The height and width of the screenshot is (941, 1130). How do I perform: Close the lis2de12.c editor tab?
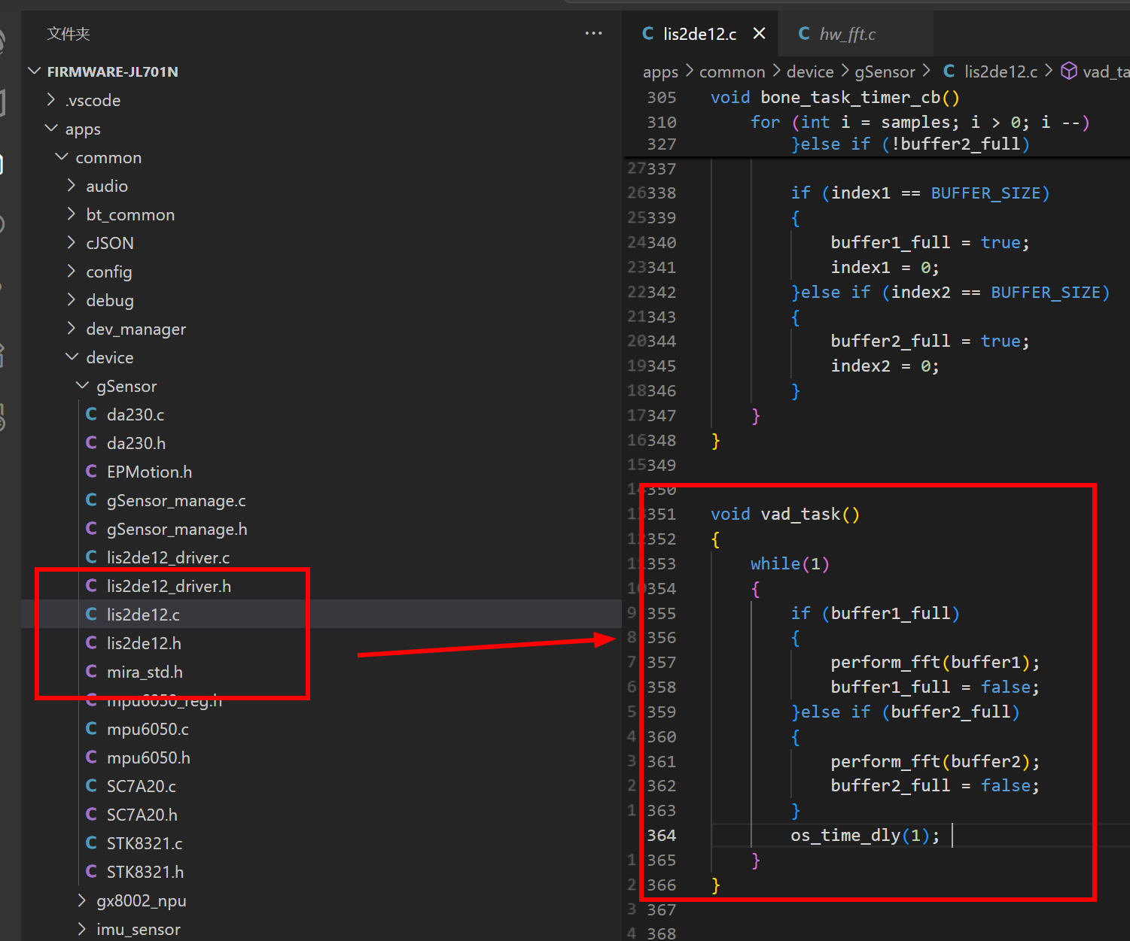click(759, 34)
